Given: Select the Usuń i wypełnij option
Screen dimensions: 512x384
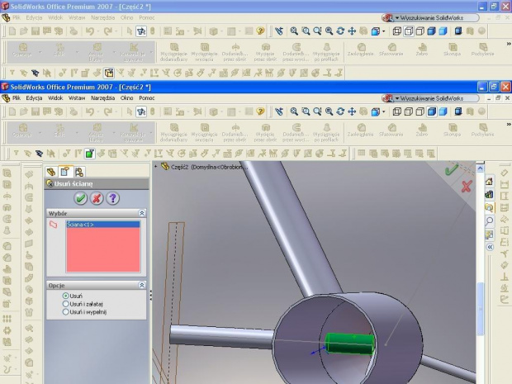Looking at the screenshot, I should click(x=66, y=312).
